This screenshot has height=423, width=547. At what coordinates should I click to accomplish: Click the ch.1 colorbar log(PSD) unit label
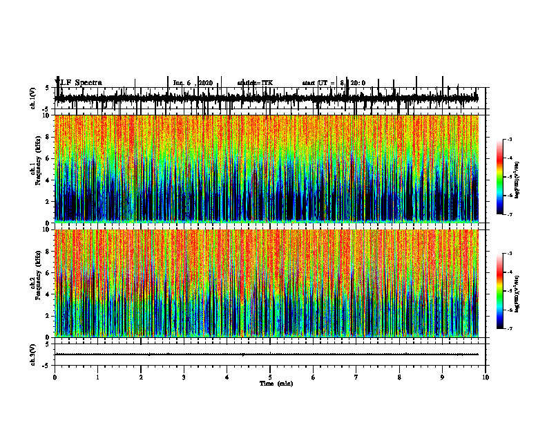pyautogui.click(x=517, y=180)
